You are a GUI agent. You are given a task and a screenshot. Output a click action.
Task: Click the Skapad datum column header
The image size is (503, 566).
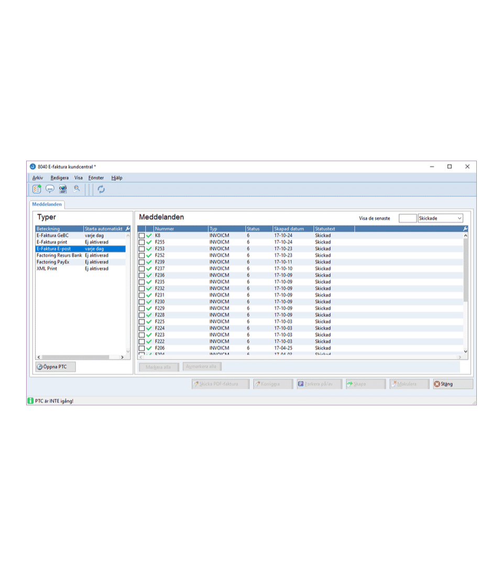293,229
